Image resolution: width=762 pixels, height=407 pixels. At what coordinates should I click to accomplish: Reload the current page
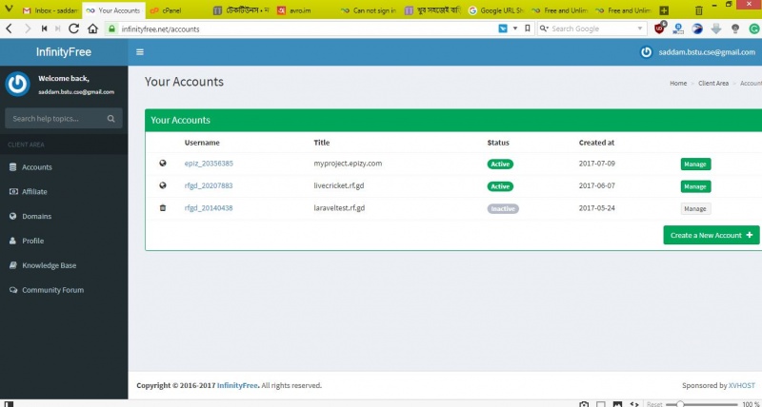click(74, 29)
